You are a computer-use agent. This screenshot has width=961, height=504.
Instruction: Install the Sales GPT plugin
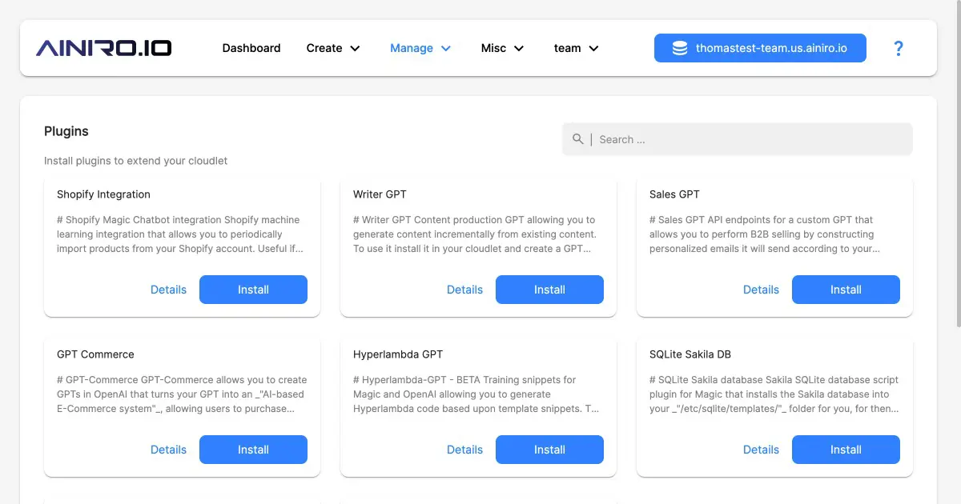(846, 290)
